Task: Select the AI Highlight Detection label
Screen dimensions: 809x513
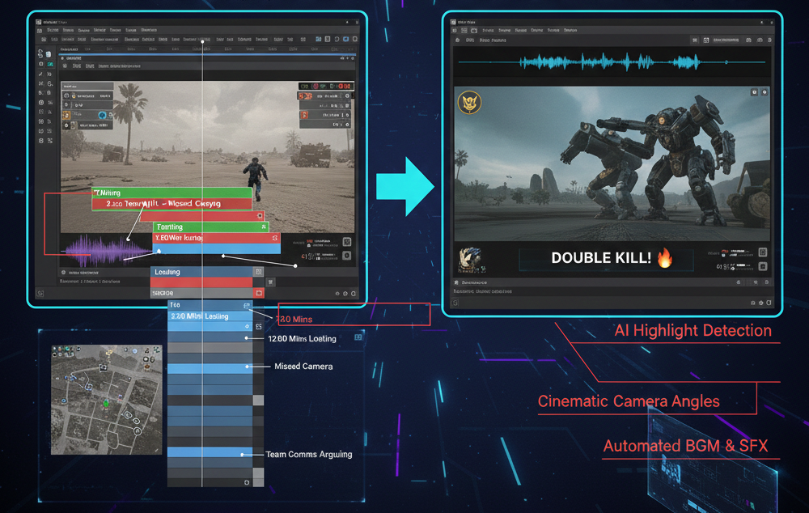Action: [x=693, y=330]
